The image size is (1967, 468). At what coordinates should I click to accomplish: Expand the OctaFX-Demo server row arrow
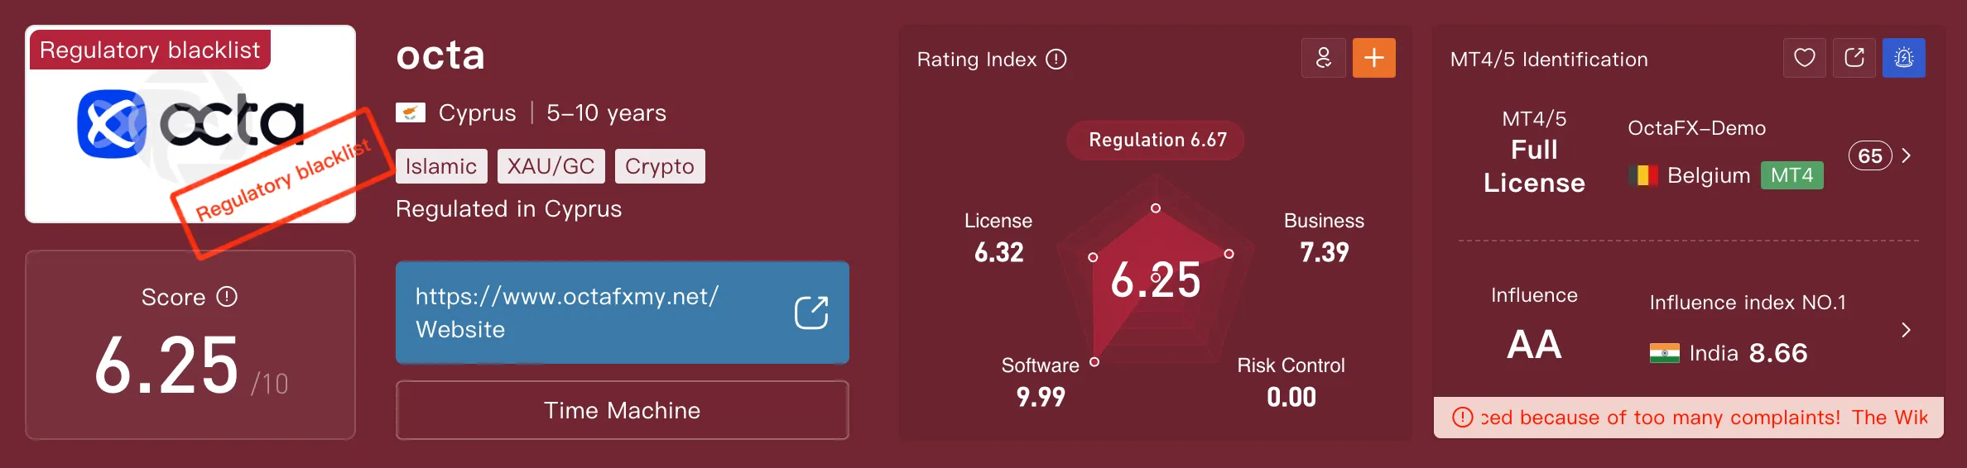[x=1907, y=155]
